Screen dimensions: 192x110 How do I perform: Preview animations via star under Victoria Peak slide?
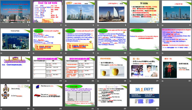pyautogui.click(x=1, y=53)
